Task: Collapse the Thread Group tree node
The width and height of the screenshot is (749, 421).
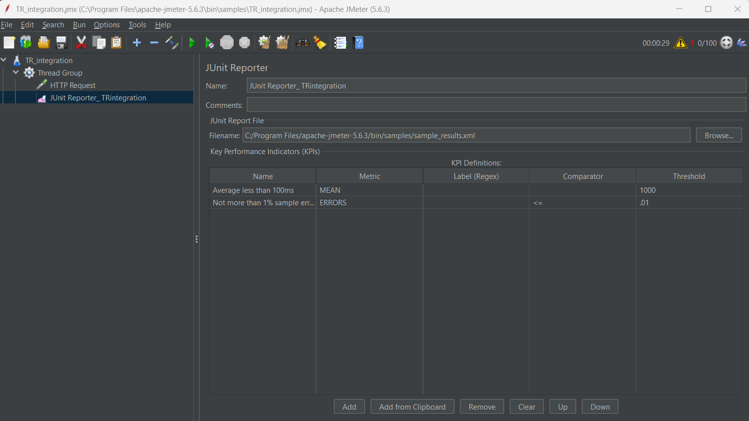Action: [x=16, y=73]
